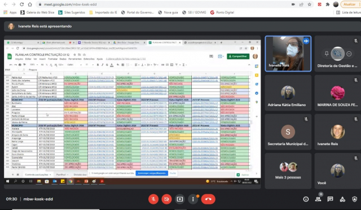Open the chat panel icon

(330, 199)
